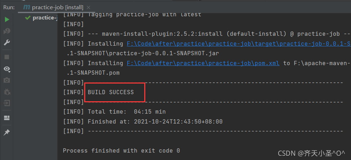Click the Total time 04:15 min line
351x160 pixels.
(126, 112)
